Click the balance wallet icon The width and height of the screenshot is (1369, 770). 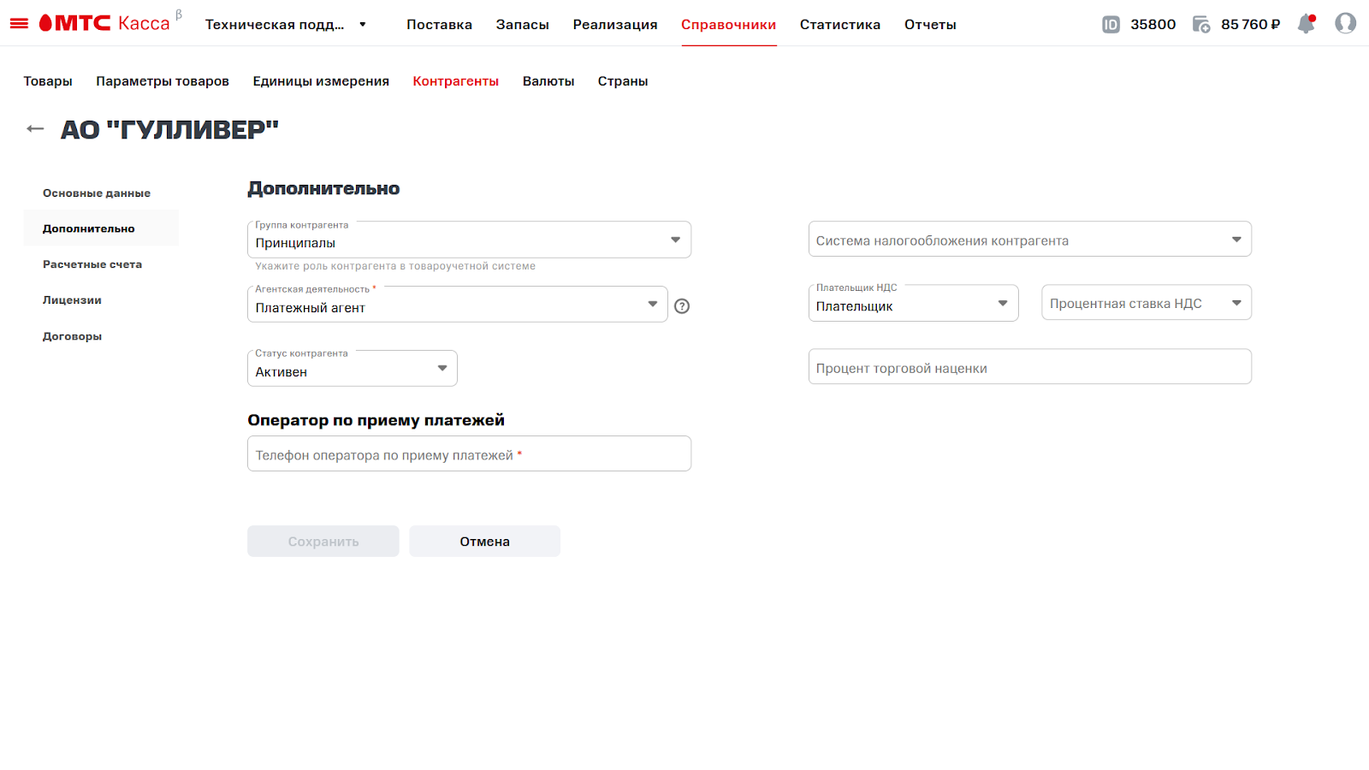1201,24
